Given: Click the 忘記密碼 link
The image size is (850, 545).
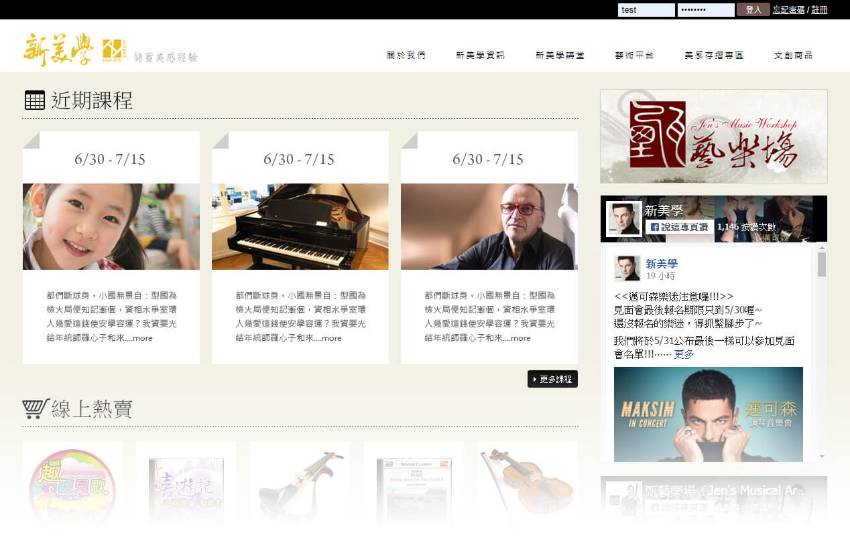Looking at the screenshot, I should [788, 10].
